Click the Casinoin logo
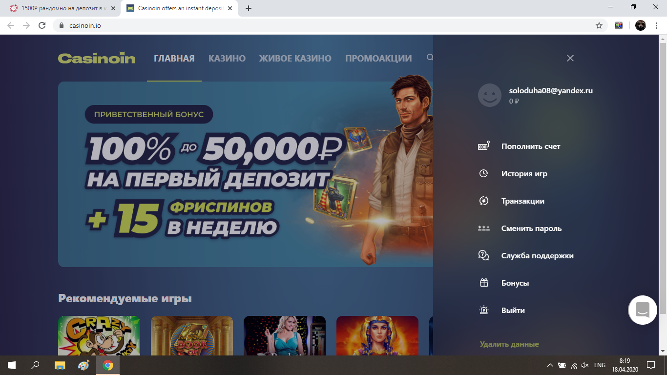 97,58
